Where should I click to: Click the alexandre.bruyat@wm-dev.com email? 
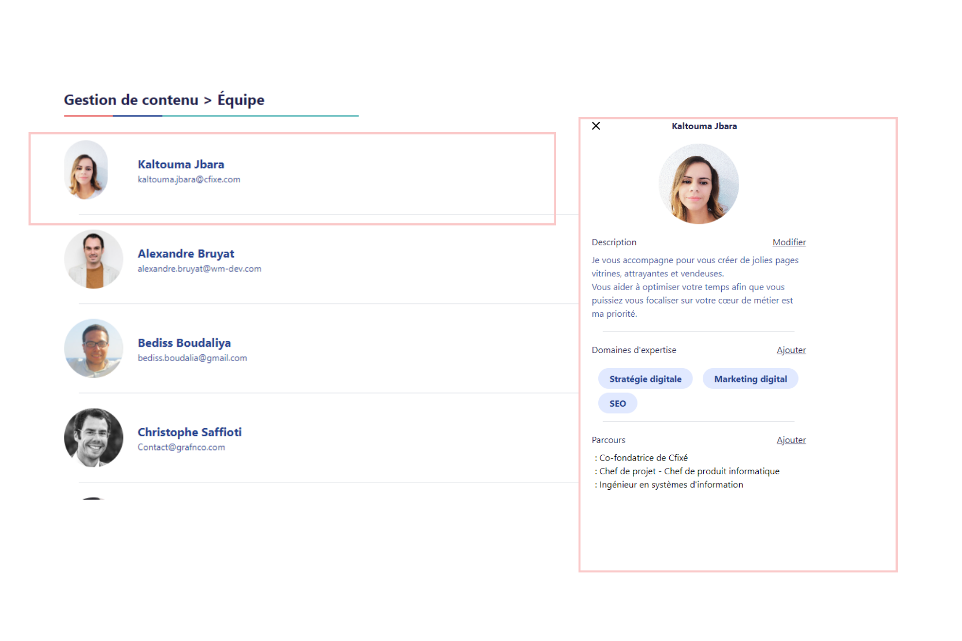click(x=199, y=269)
